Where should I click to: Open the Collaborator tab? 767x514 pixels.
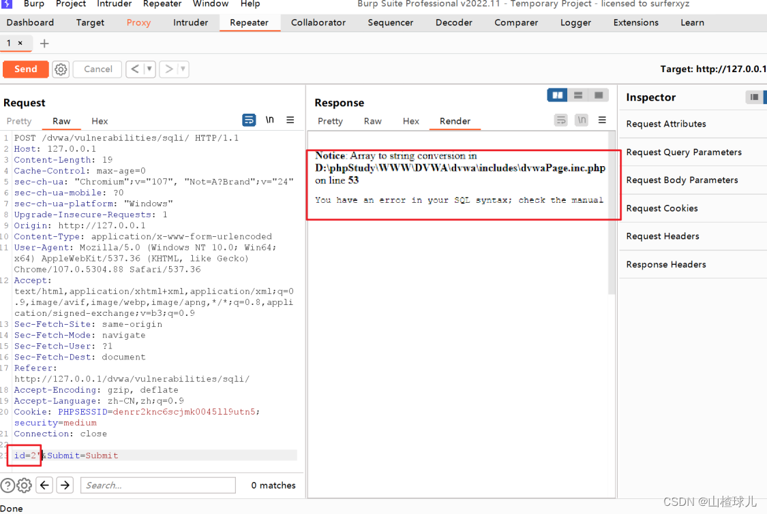point(318,22)
